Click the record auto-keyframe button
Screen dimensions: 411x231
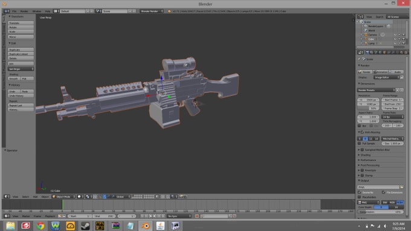click(x=197, y=216)
